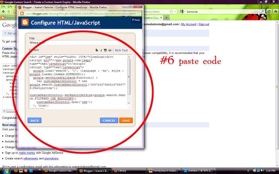Open a new tab with plus button
The image size is (279, 174).
[167, 17]
